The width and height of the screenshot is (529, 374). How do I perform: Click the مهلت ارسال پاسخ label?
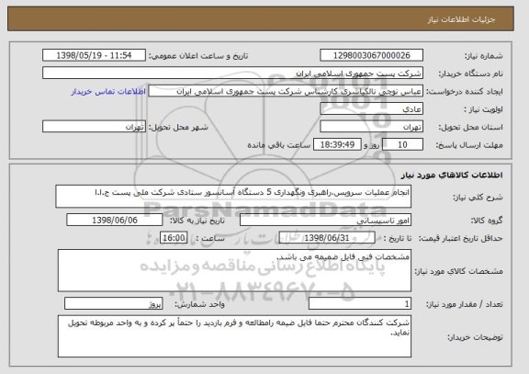click(469, 145)
